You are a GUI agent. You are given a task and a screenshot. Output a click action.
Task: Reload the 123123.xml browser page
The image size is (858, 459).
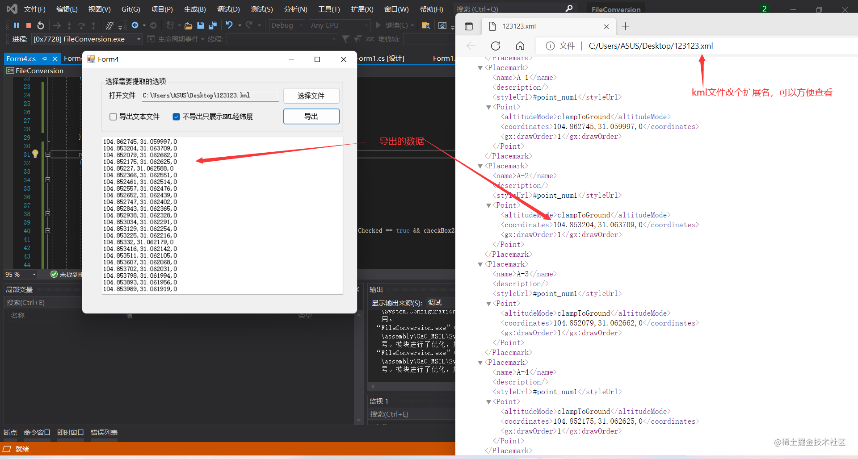click(496, 46)
